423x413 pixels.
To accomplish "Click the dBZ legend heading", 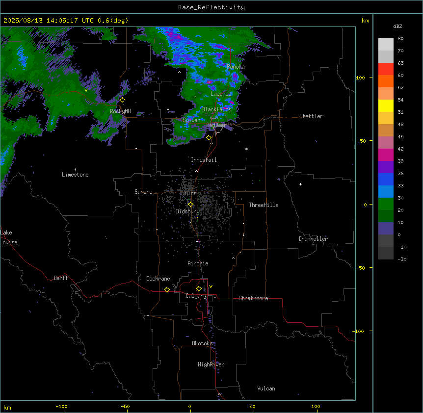I will 397,26.
